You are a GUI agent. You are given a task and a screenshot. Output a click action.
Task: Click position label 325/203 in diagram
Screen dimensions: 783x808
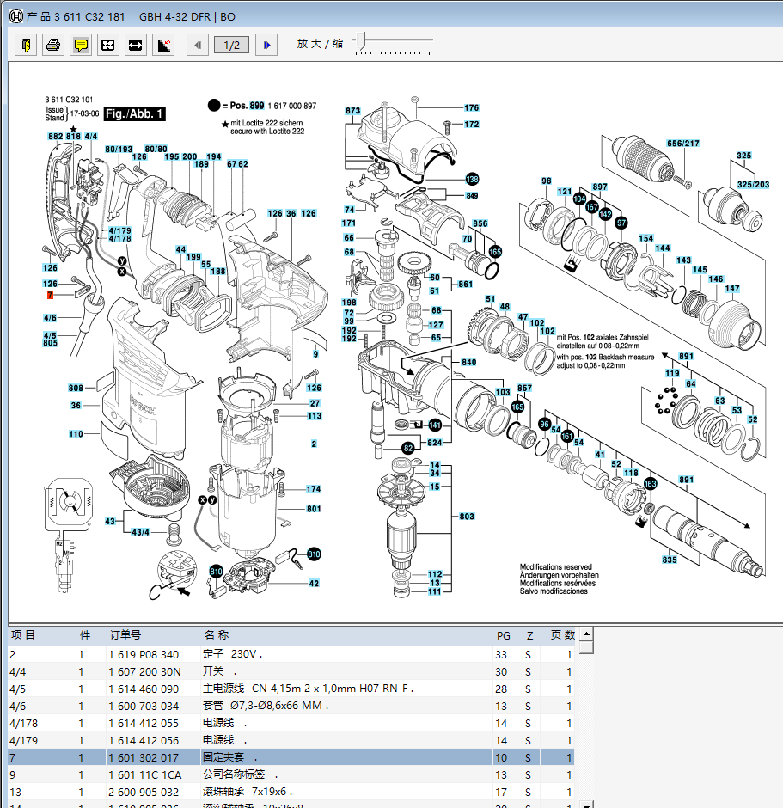point(753,185)
